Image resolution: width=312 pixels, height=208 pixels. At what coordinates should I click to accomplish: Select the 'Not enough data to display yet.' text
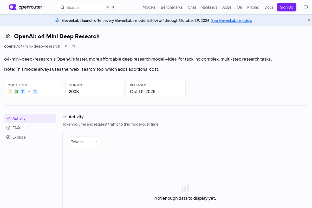[x=185, y=198]
